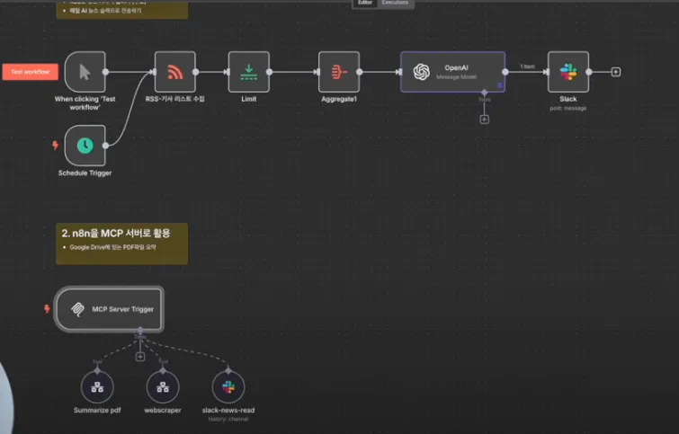Viewport: 679px width, 434px height.
Task: Click the 'Aggregate1' label text
Action: tap(339, 99)
